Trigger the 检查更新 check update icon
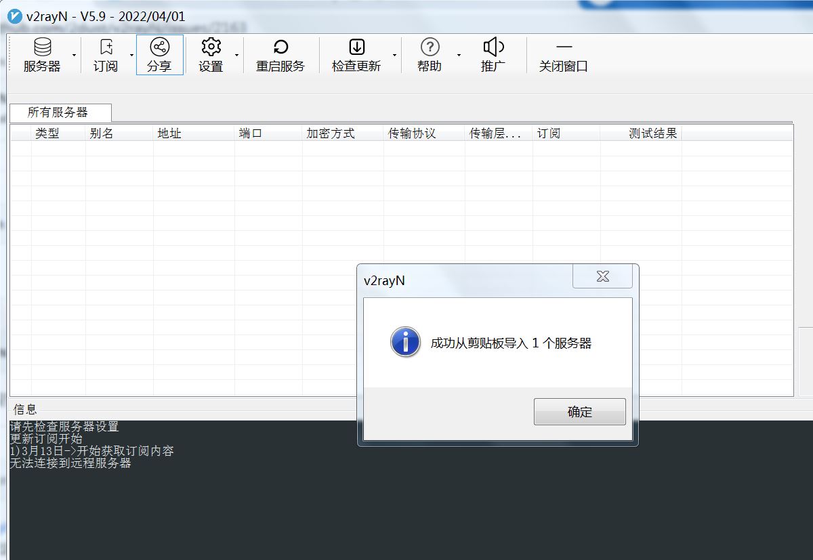The height and width of the screenshot is (560, 813). pos(357,54)
